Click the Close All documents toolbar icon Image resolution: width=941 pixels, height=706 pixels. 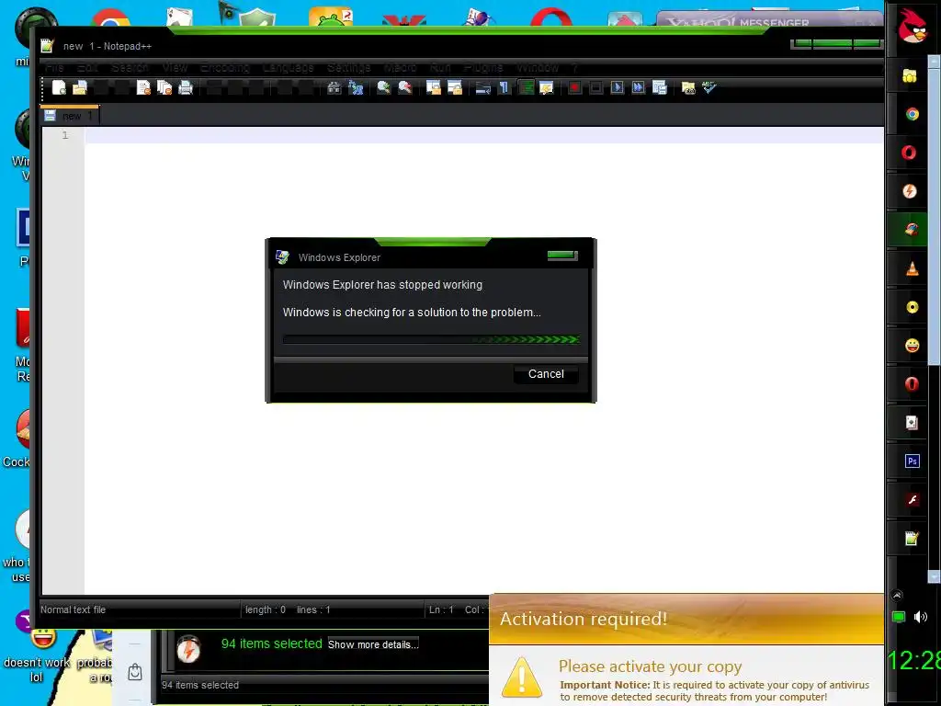tap(164, 87)
